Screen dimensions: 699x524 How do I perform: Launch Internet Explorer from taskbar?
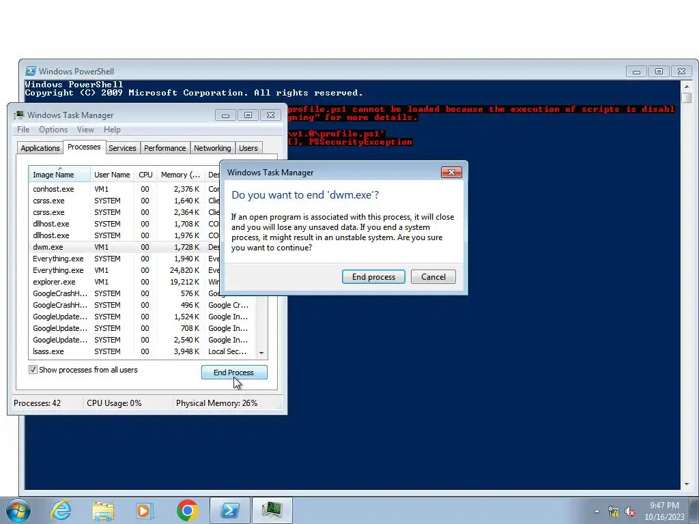click(x=61, y=510)
